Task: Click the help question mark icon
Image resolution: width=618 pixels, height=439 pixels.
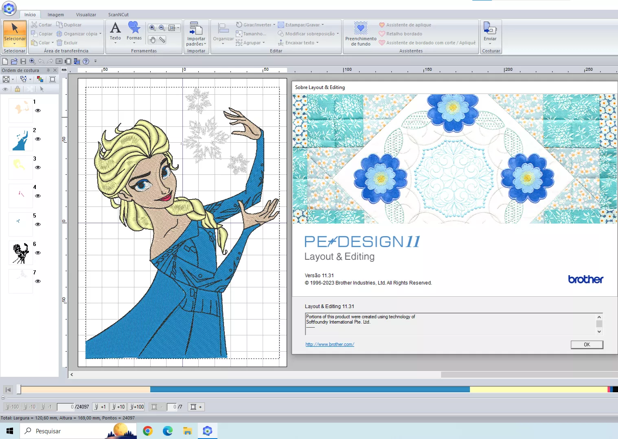Action: point(86,61)
